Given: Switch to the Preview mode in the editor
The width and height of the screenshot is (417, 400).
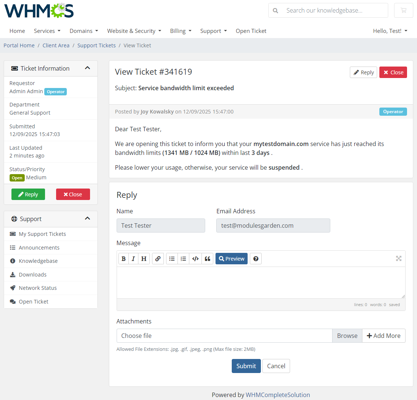Looking at the screenshot, I should (x=231, y=258).
